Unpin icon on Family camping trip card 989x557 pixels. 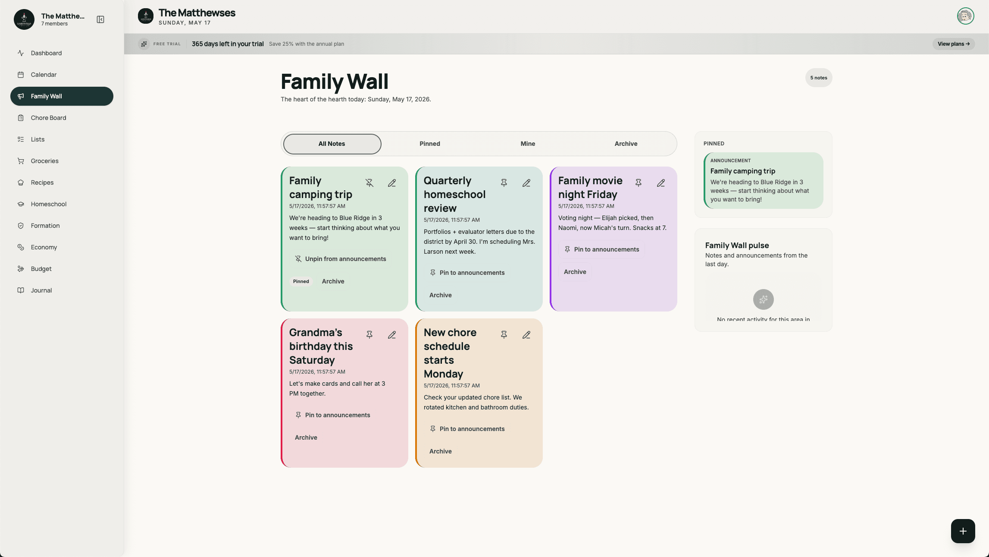tap(369, 183)
